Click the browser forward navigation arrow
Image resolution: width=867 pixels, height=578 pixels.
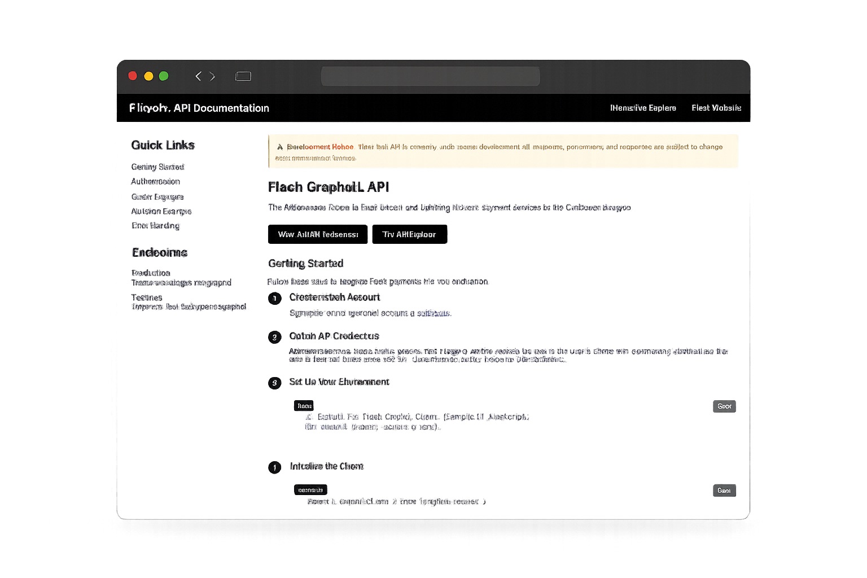coord(212,76)
